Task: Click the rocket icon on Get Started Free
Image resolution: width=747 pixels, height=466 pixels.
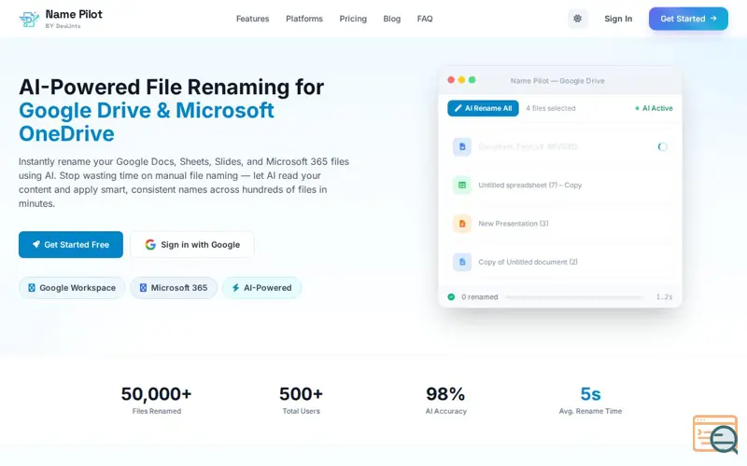Action: (36, 244)
